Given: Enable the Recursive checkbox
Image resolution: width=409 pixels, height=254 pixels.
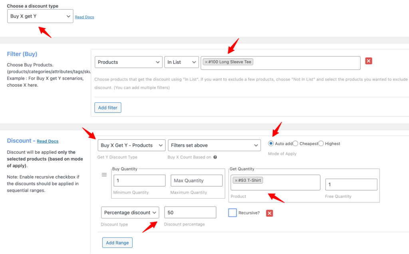Looking at the screenshot, I should 232,213.
